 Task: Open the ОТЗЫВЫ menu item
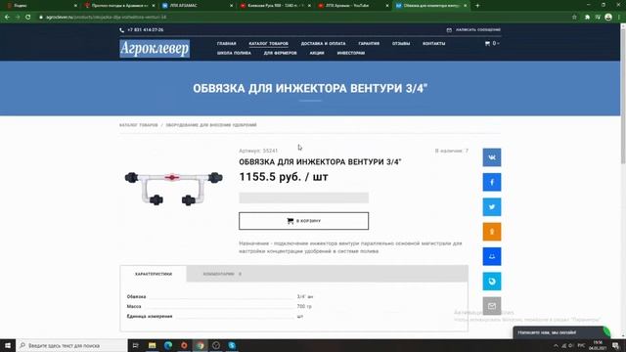[x=401, y=43]
